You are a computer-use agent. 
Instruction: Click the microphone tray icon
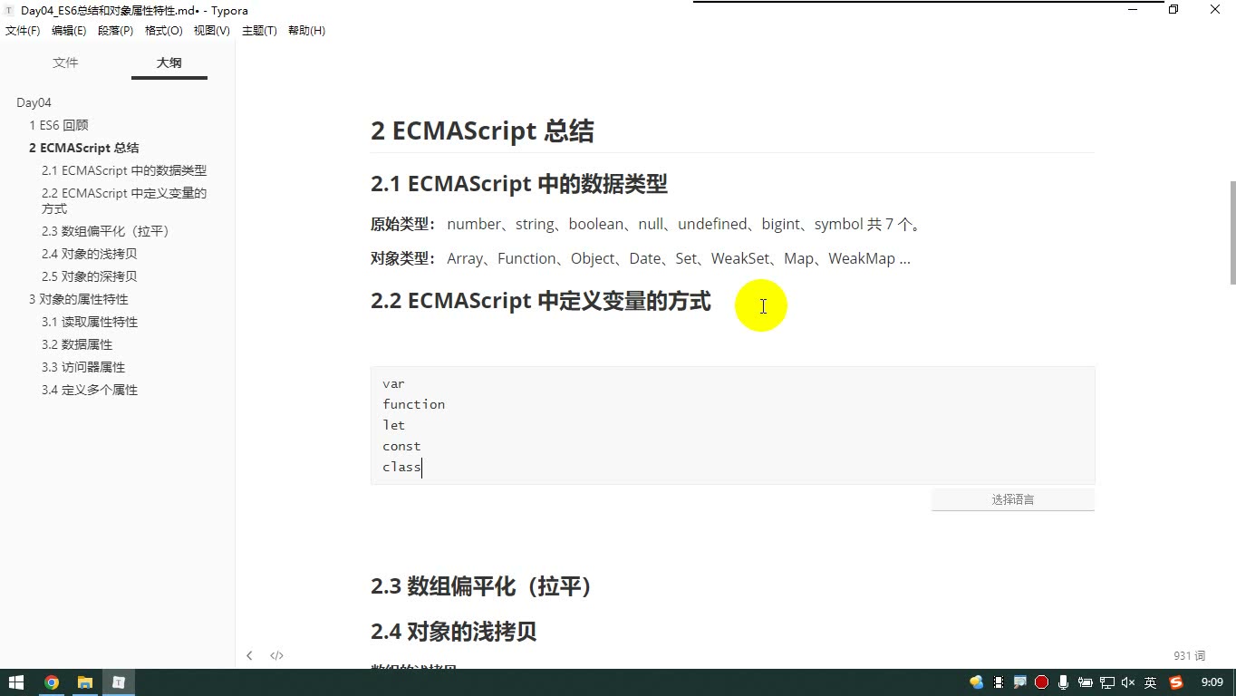1064,682
